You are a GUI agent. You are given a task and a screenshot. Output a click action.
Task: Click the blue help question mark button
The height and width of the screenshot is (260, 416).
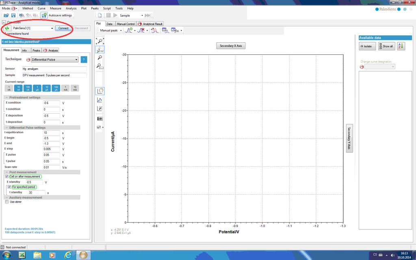(84, 59)
